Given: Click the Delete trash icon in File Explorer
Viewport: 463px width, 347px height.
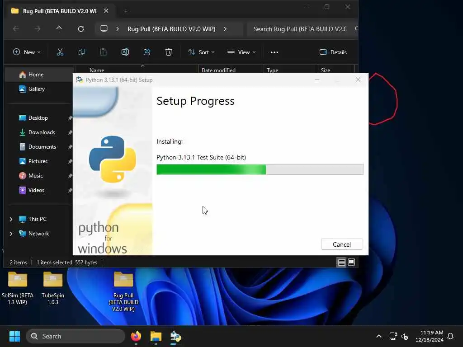Looking at the screenshot, I should [169, 52].
